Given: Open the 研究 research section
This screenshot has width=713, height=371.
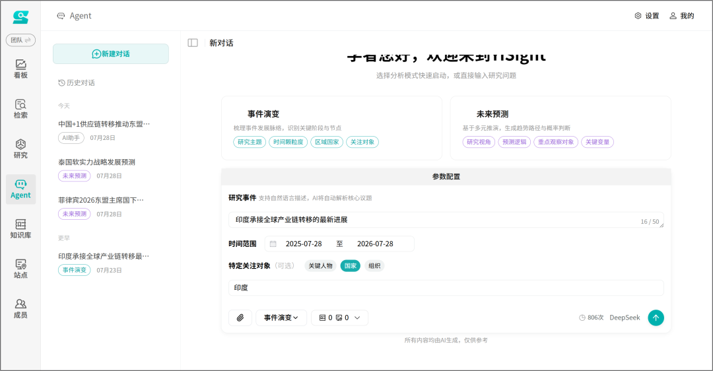Looking at the screenshot, I should coord(20,149).
